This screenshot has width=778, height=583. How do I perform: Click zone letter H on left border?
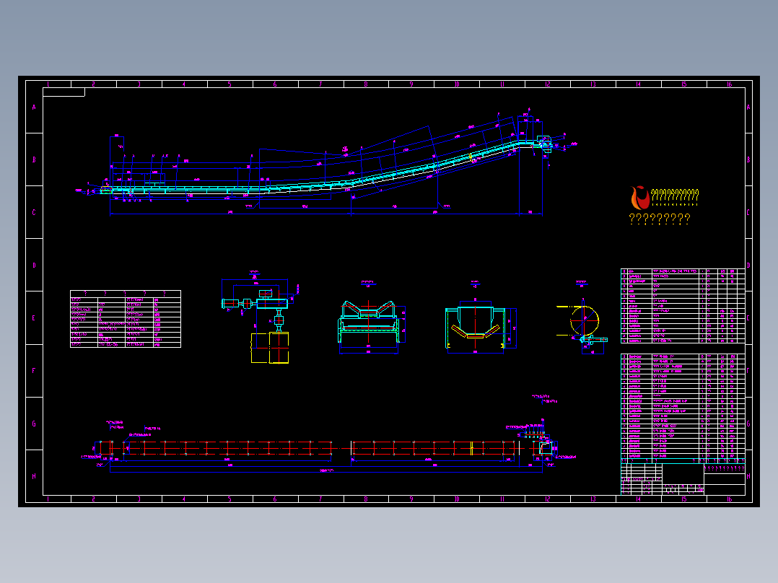[x=34, y=476]
